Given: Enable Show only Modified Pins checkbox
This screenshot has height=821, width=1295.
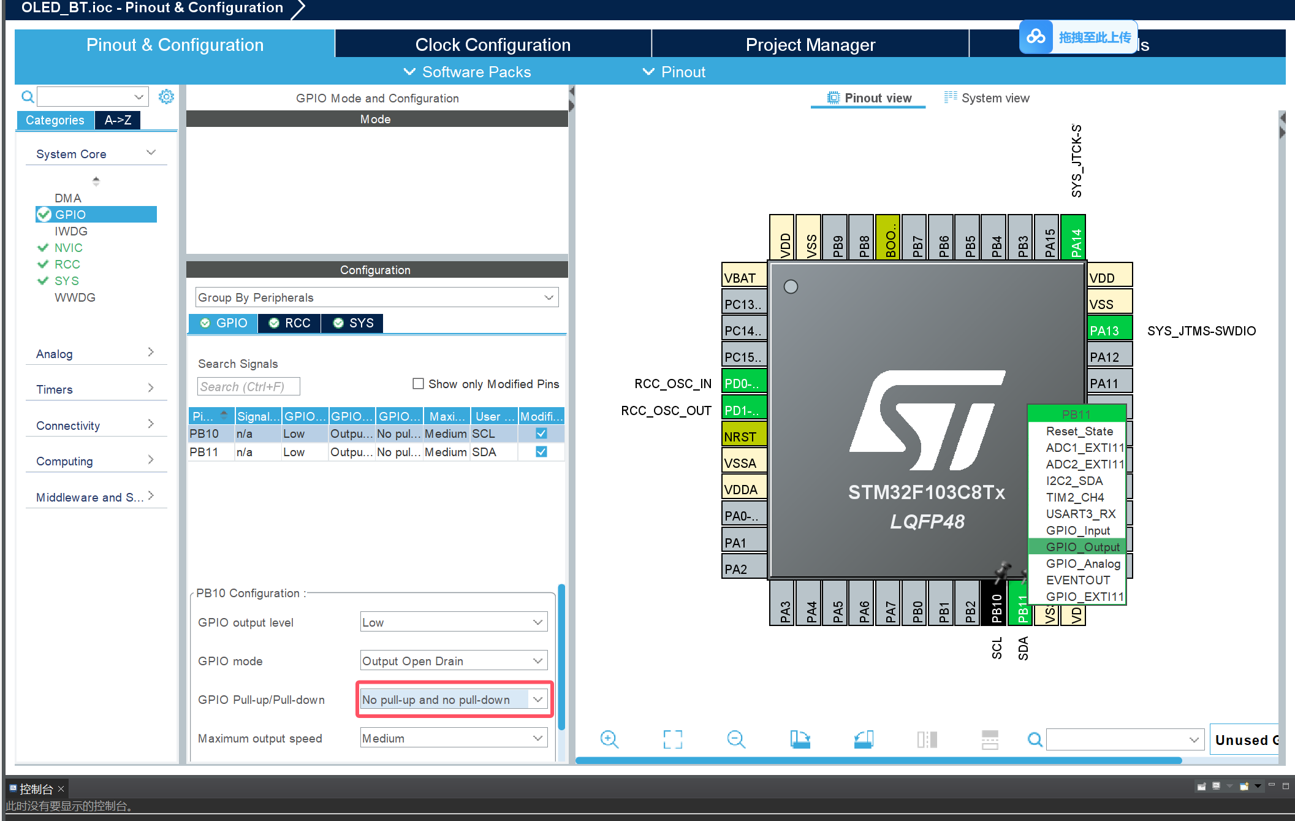Looking at the screenshot, I should pyautogui.click(x=419, y=384).
